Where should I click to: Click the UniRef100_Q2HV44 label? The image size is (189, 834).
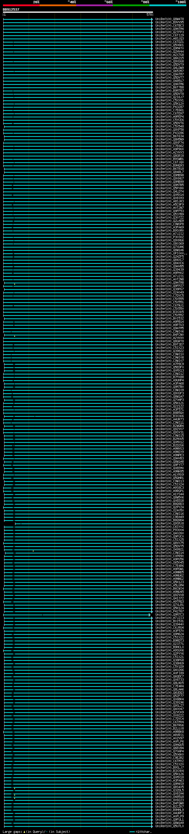click(169, 52)
